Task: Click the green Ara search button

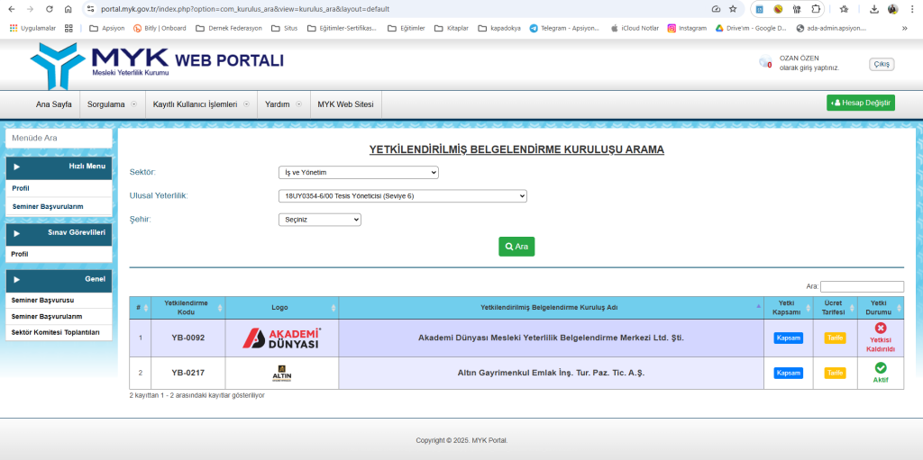Action: (516, 247)
